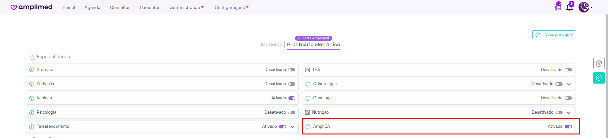Click the green confirm check icon
This screenshot has height=138, width=608.
click(599, 78)
